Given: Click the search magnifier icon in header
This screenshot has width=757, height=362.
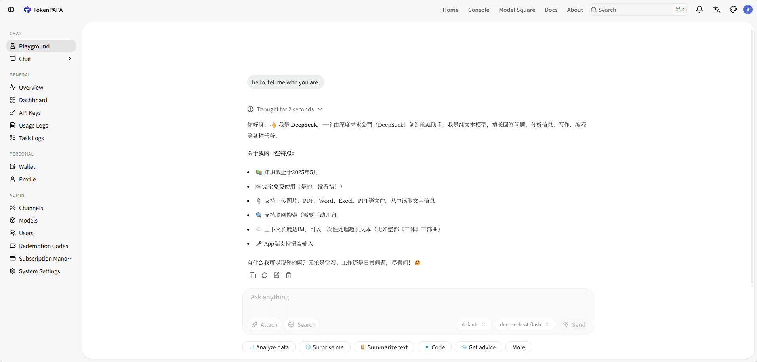Looking at the screenshot, I should [594, 10].
